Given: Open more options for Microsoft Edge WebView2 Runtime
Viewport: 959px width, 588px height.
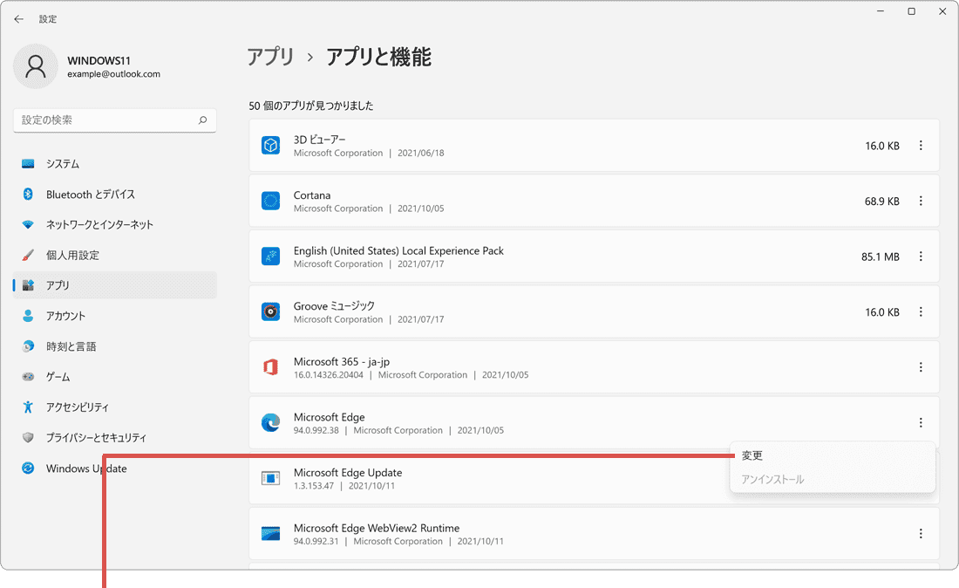Looking at the screenshot, I should click(x=921, y=533).
